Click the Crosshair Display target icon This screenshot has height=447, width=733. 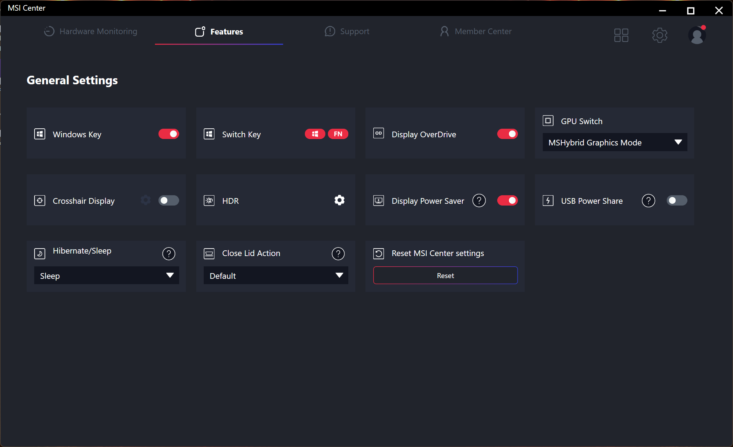pyautogui.click(x=40, y=201)
